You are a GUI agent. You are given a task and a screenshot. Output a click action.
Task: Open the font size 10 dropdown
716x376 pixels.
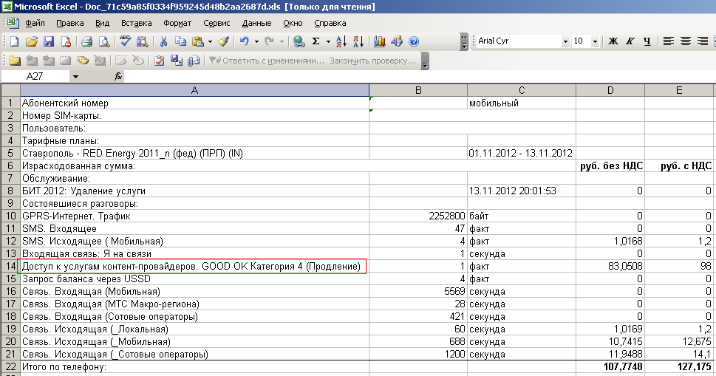click(x=595, y=41)
